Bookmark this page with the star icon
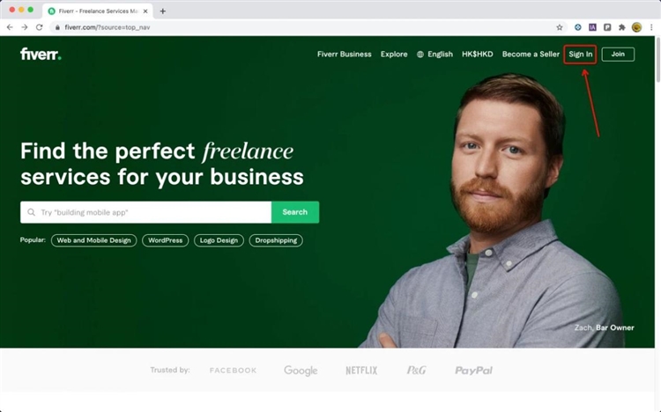This screenshot has height=412, width=661. click(x=560, y=27)
